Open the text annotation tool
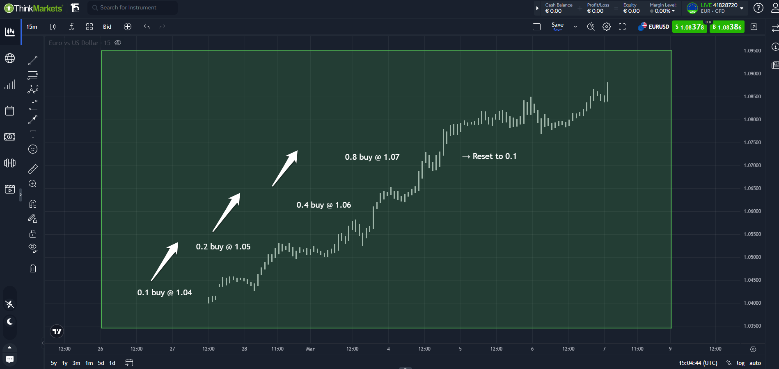The image size is (779, 369). 33,134
